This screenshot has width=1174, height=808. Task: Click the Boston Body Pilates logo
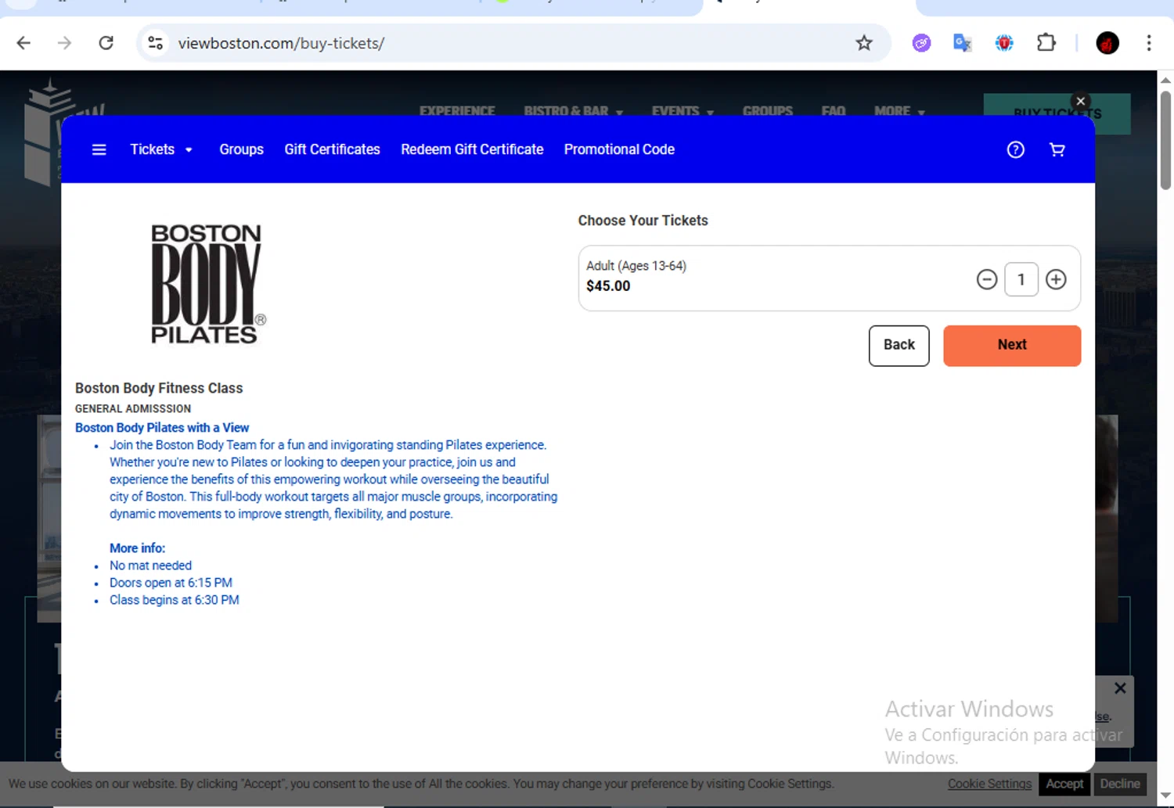208,284
